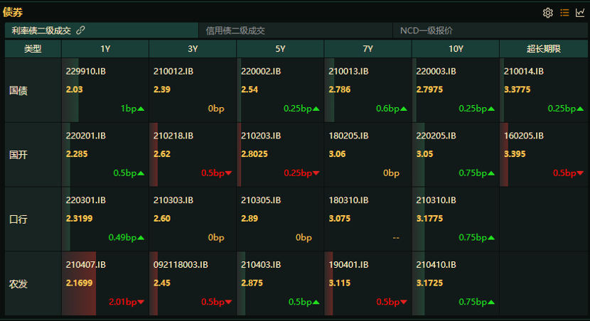This screenshot has height=321, width=590.
Task: Open bond 210407.IB
Action: [86, 265]
